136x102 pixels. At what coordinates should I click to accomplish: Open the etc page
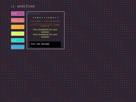pyautogui.click(x=18, y=40)
